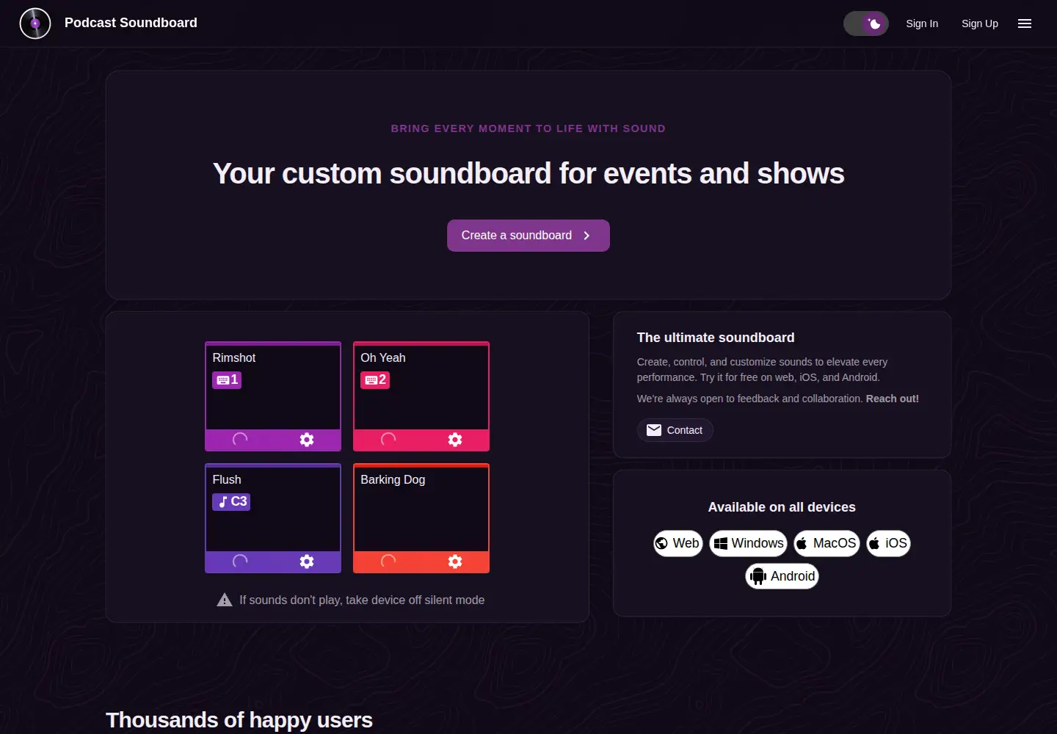This screenshot has width=1057, height=734.
Task: Select the Web platform chip
Action: click(x=678, y=543)
